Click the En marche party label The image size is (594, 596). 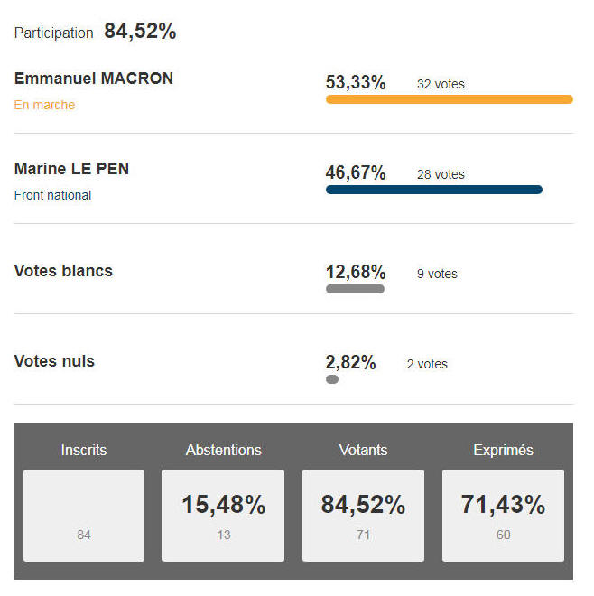[44, 105]
